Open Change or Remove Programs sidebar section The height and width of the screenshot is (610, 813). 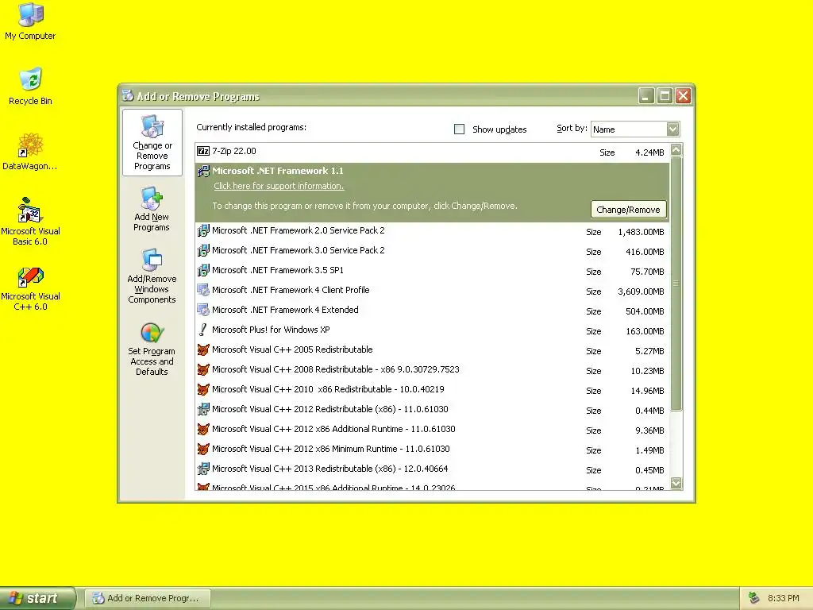click(152, 143)
